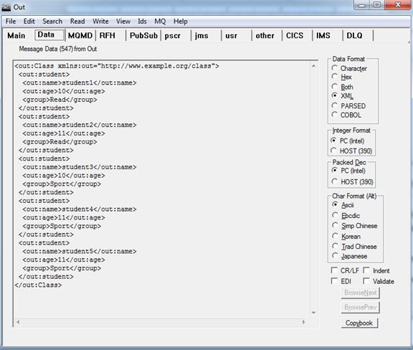
Task: Switch to the MQMD tab
Action: (80, 36)
